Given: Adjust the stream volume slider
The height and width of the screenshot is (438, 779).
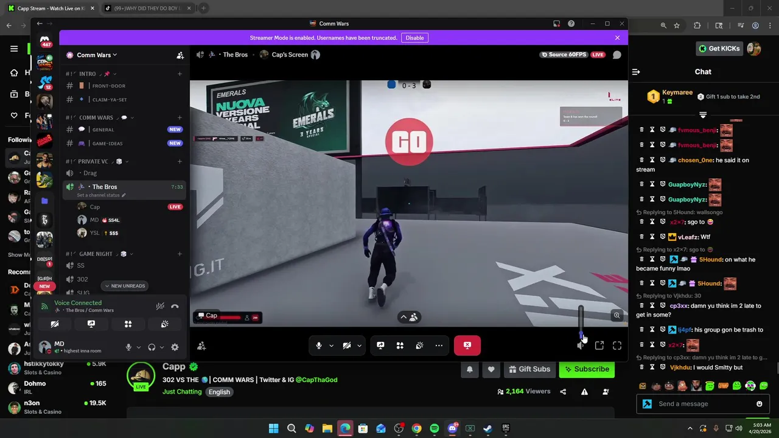Looking at the screenshot, I should point(581,322).
